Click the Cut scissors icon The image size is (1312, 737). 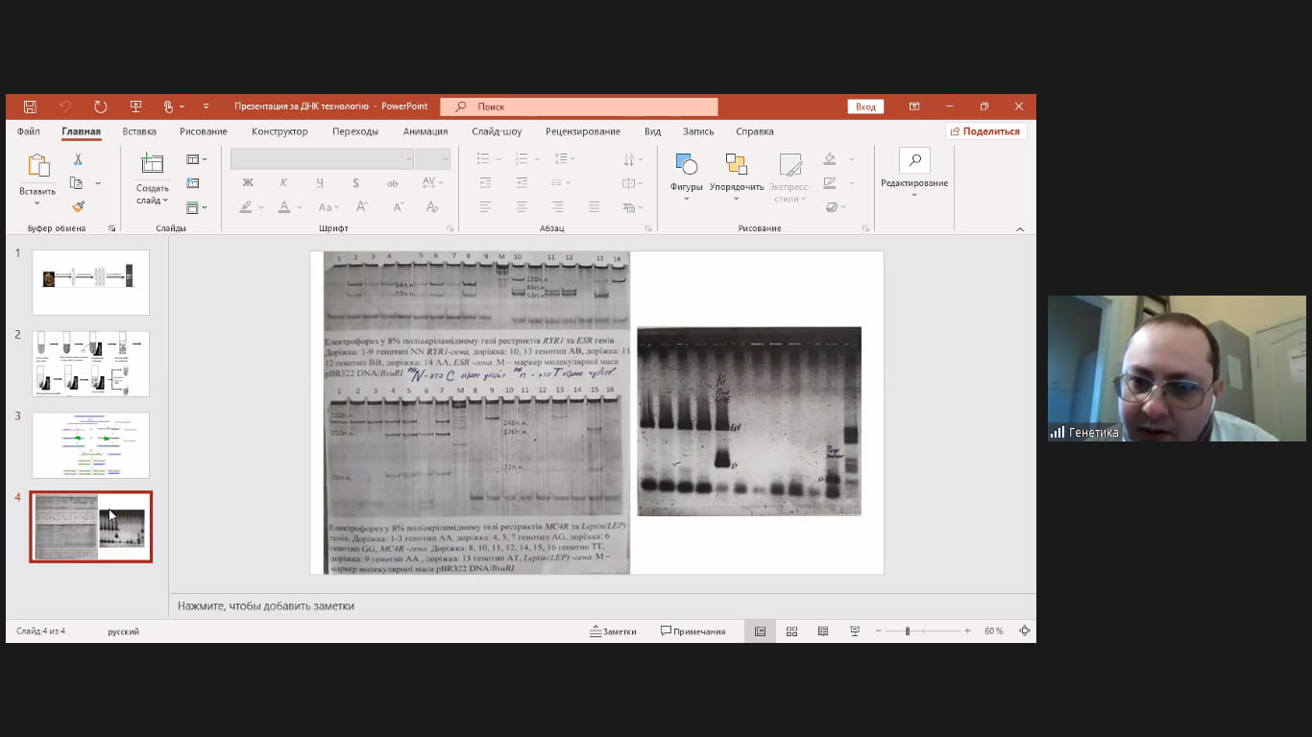click(x=78, y=159)
